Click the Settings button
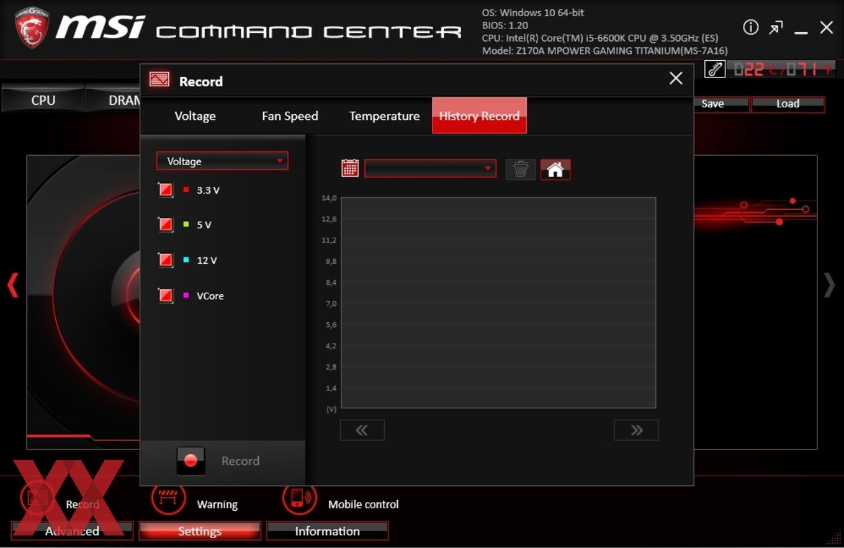Viewport: 844px width, 548px height. coord(199,531)
